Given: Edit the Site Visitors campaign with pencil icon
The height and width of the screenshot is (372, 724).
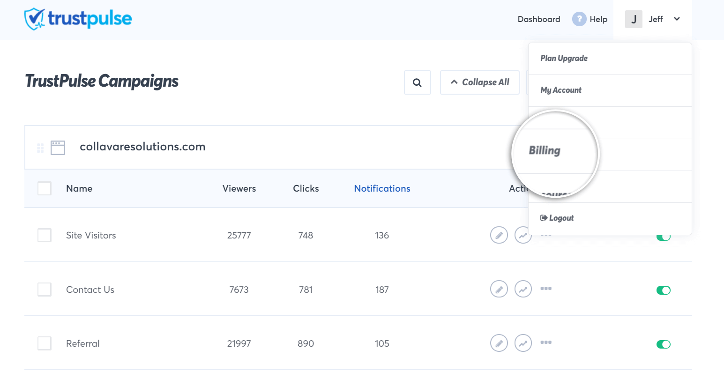Looking at the screenshot, I should pyautogui.click(x=499, y=235).
